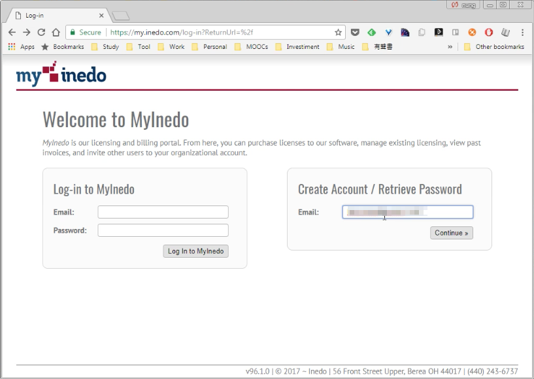Open the Apps grid shortcut
The height and width of the screenshot is (379, 534).
coord(21,47)
